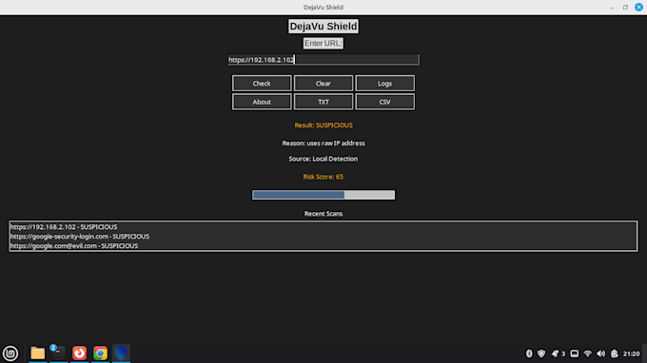Click the Source: Local Detection text
Image resolution: width=647 pixels, height=363 pixels.
tap(323, 159)
